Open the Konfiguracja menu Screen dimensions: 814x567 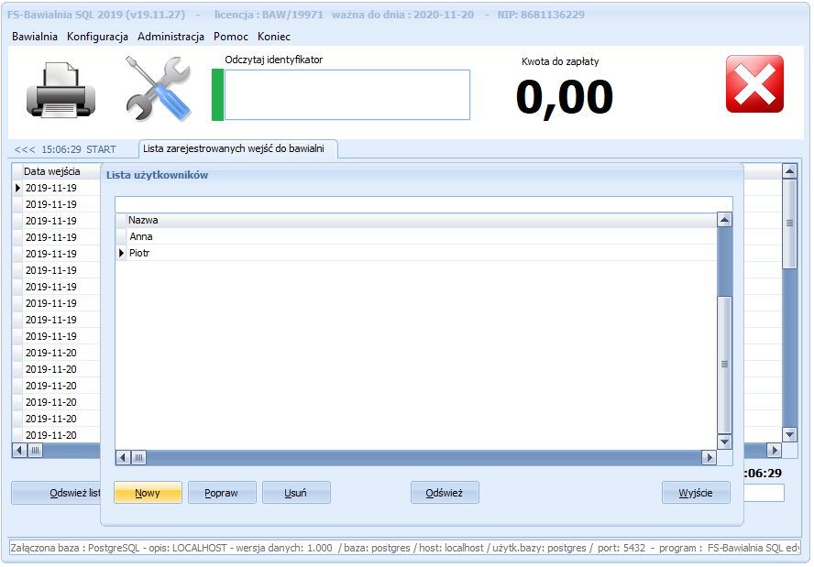tap(97, 37)
